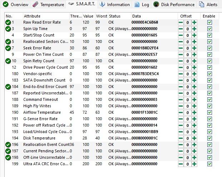Sort by the Value column header
The width and height of the screenshot is (222, 177).
click(x=89, y=16)
